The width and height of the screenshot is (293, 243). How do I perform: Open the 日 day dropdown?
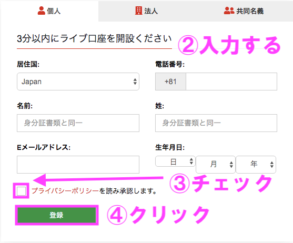pos(175,161)
